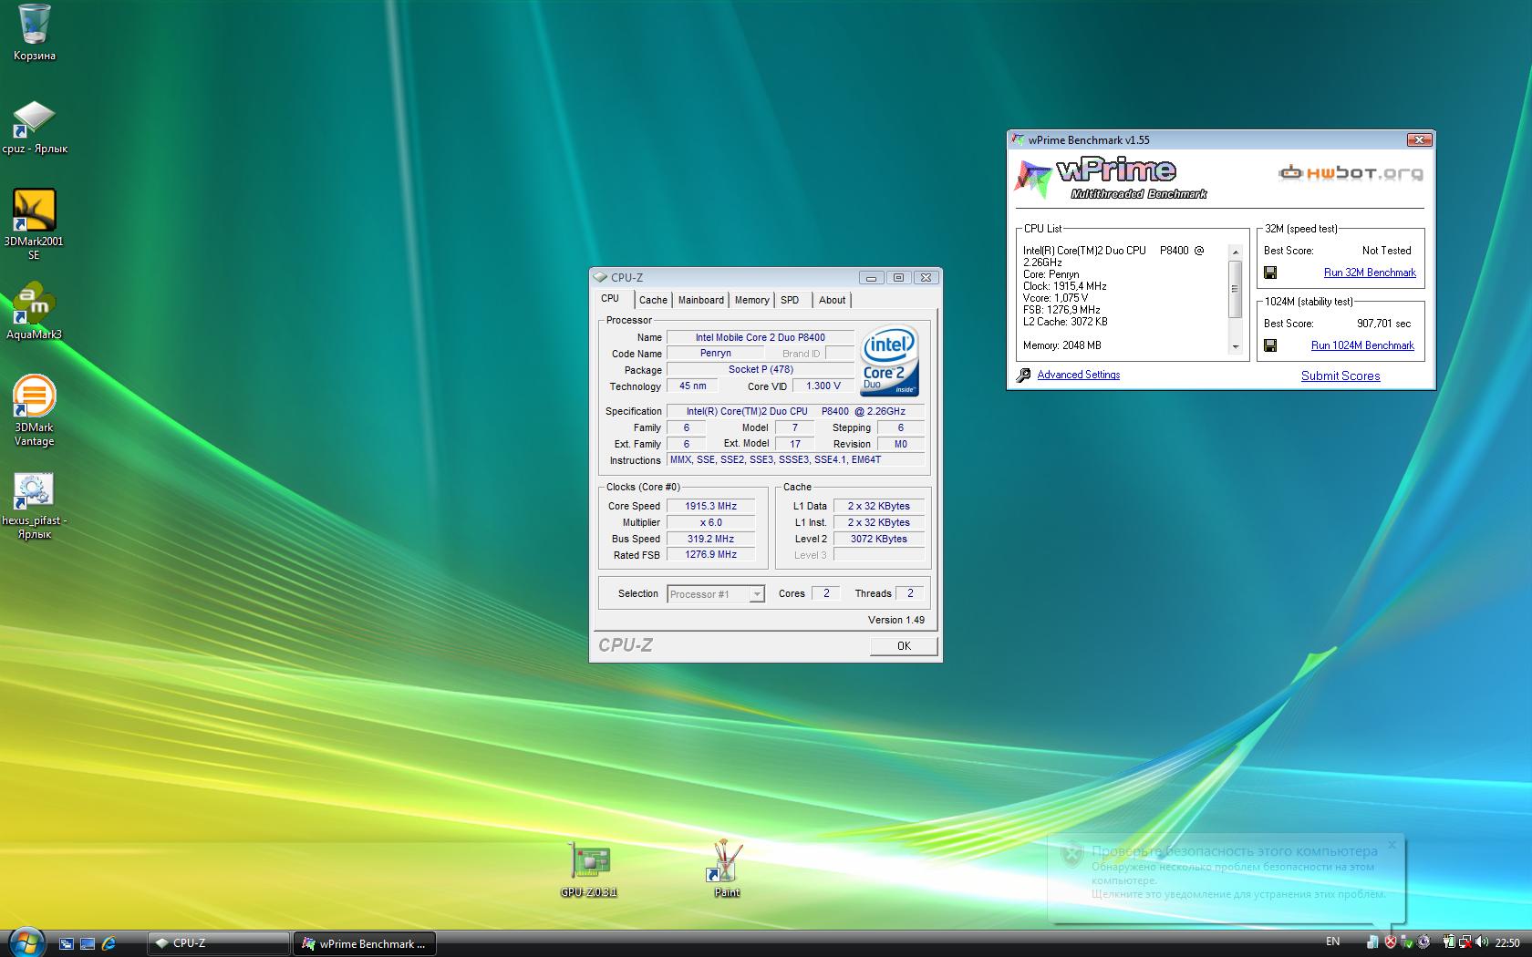Launch Internet Explorer from quick launch
The height and width of the screenshot is (957, 1532).
pos(109,943)
